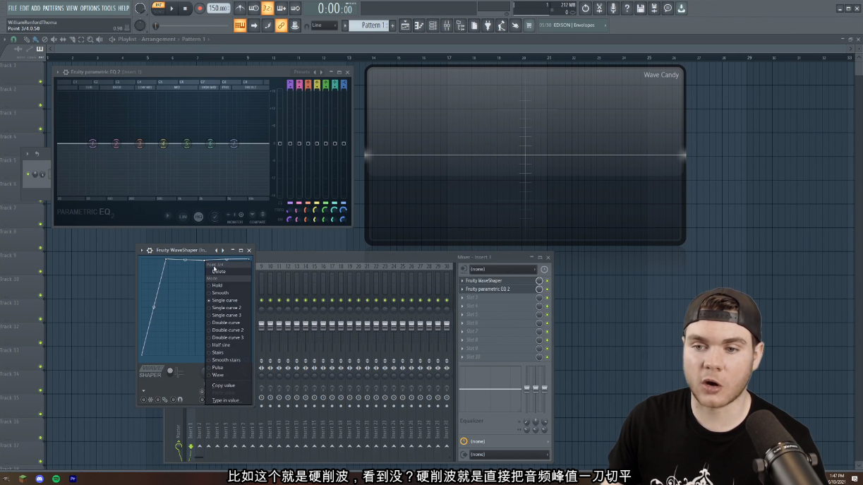Image resolution: width=863 pixels, height=485 pixels.
Task: Choose the Double curve mode option
Action: click(226, 323)
